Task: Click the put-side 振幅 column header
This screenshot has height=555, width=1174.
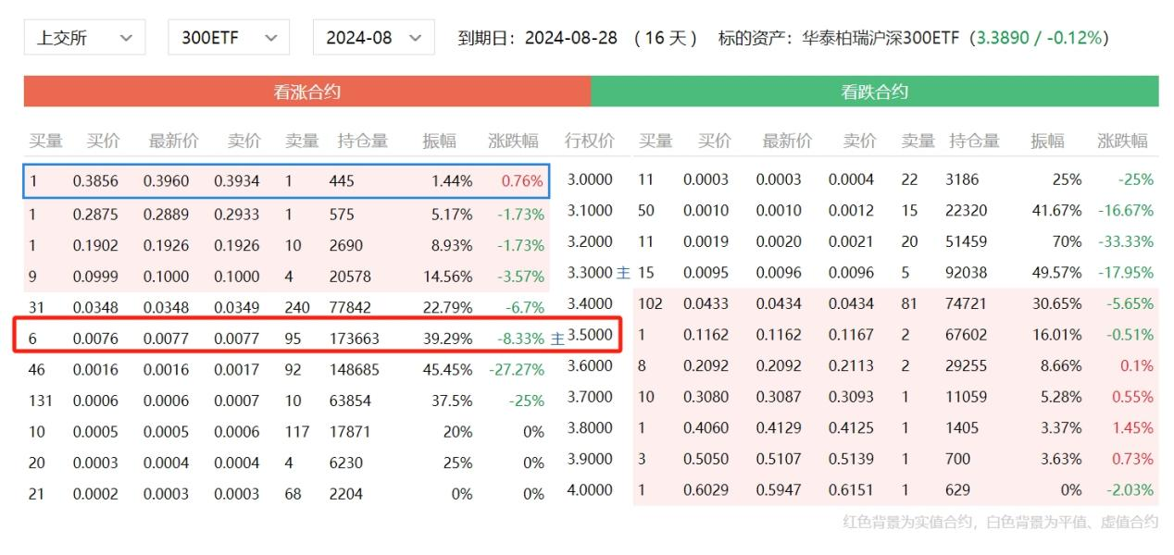Action: (1047, 141)
